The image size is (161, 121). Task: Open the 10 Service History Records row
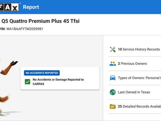pos(135,49)
